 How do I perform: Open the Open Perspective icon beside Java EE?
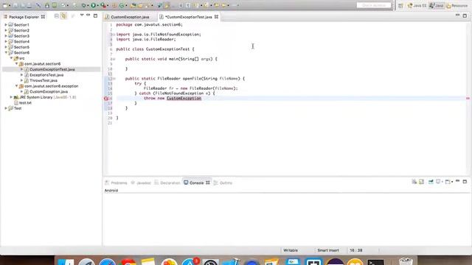400,5
